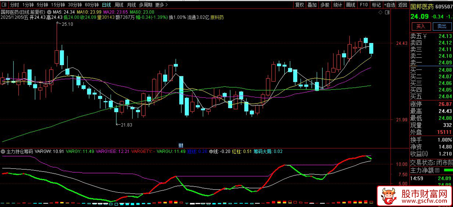Click the 返回 back button
The height and width of the screenshot is (207, 453).
tap(403, 5)
